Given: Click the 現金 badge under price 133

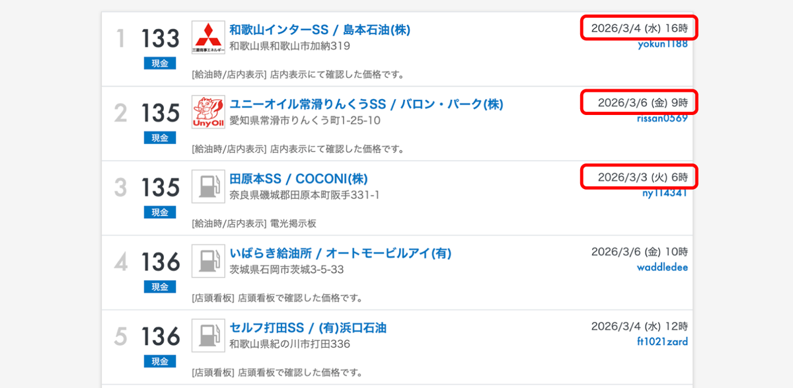Looking at the screenshot, I should pos(160,63).
